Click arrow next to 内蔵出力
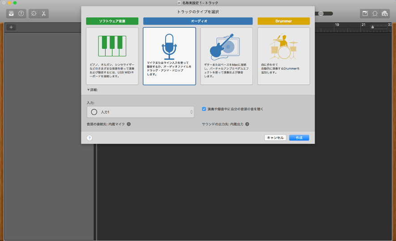Image resolution: width=396 pixels, height=241 pixels. click(247, 124)
